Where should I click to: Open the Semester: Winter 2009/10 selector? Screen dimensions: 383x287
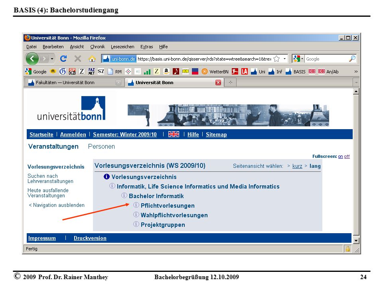point(125,134)
